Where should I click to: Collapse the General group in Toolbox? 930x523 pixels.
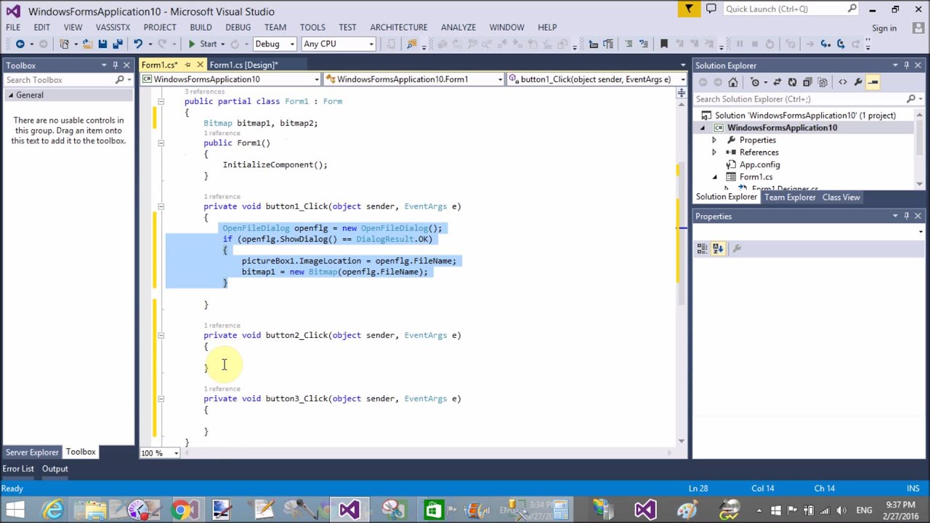tap(10, 95)
